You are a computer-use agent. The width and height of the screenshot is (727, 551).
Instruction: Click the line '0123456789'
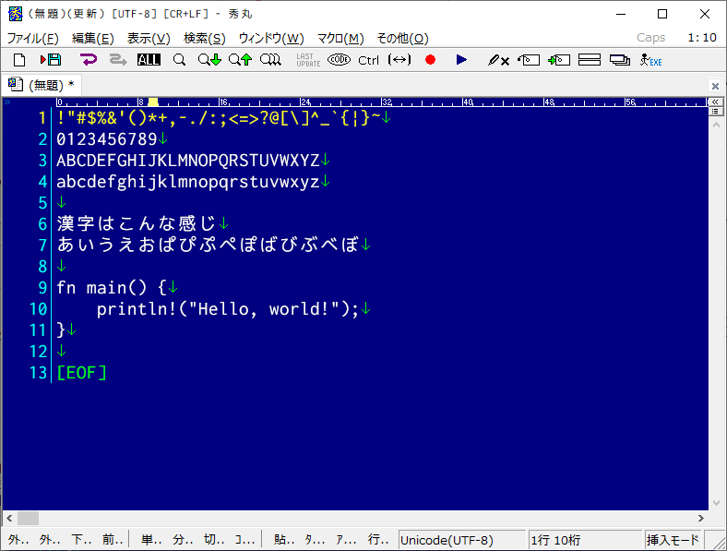click(107, 139)
